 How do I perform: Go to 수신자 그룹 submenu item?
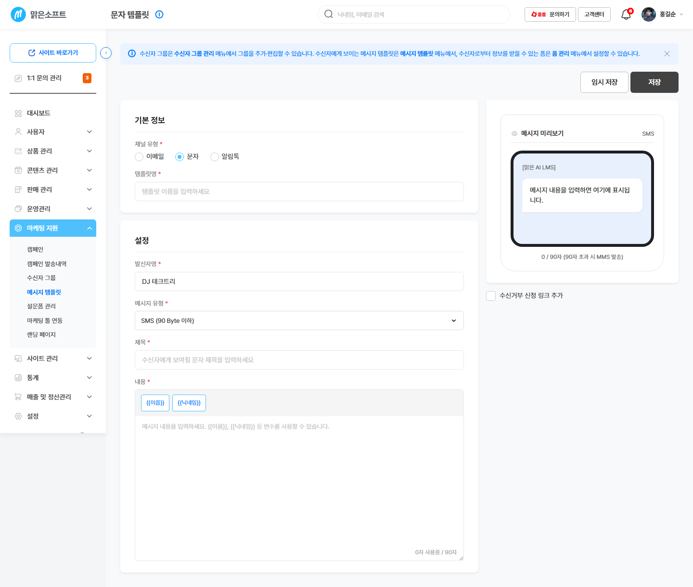pos(41,278)
